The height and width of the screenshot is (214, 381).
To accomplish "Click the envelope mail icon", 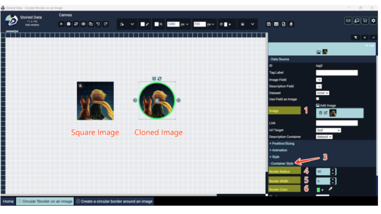I will click(348, 21).
